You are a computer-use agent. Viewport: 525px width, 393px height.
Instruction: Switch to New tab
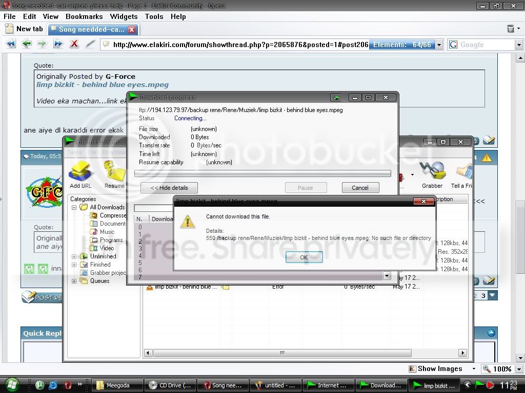pos(24,29)
